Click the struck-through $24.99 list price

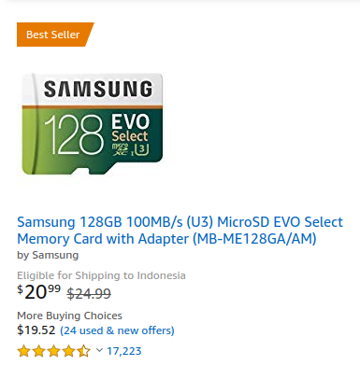[89, 293]
